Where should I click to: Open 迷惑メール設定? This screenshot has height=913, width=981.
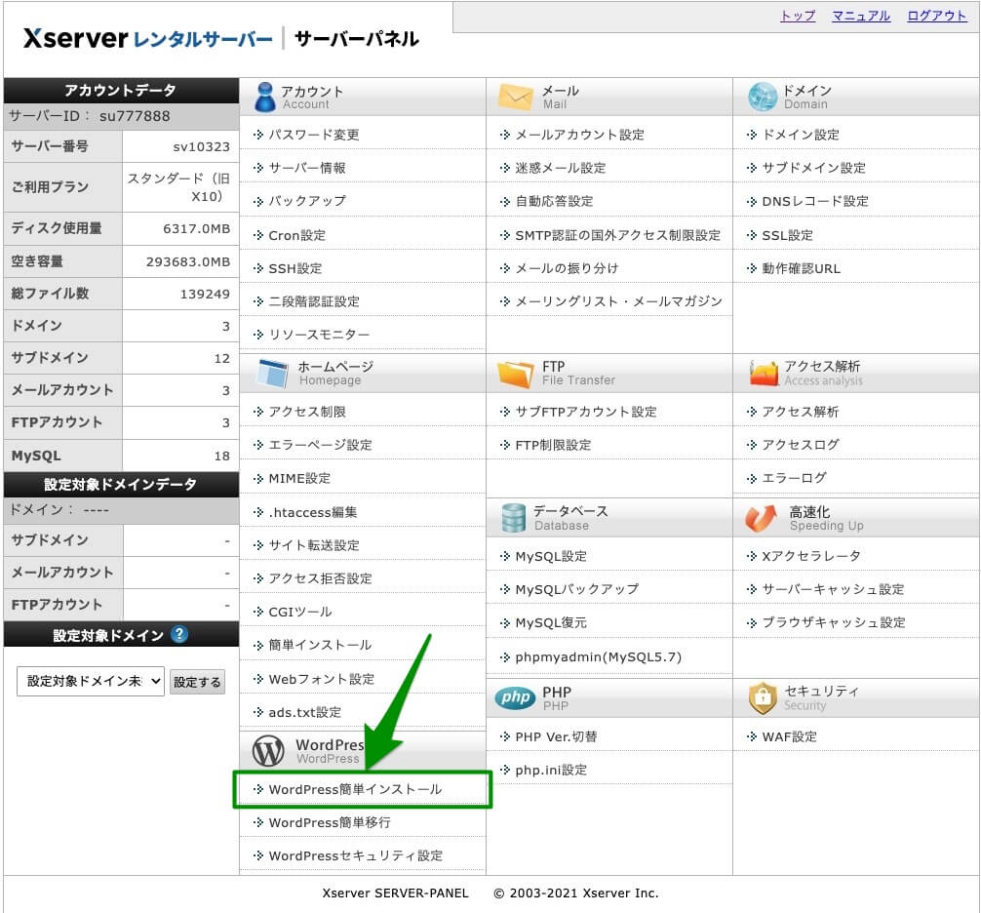(x=561, y=169)
